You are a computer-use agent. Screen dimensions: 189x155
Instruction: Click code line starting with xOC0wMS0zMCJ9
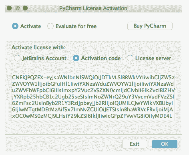pos(92,116)
